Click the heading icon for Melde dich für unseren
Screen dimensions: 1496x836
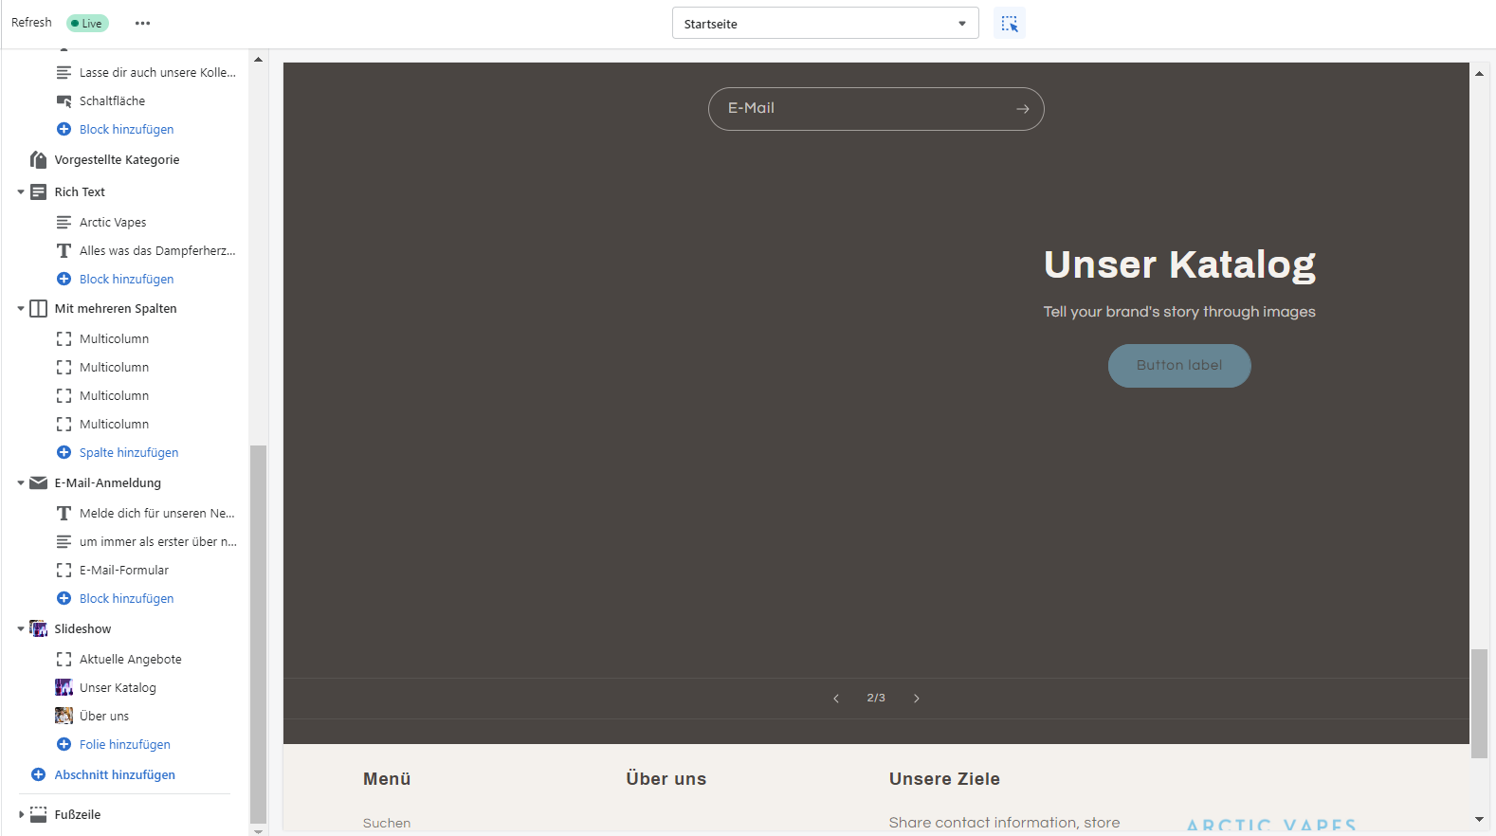point(64,514)
